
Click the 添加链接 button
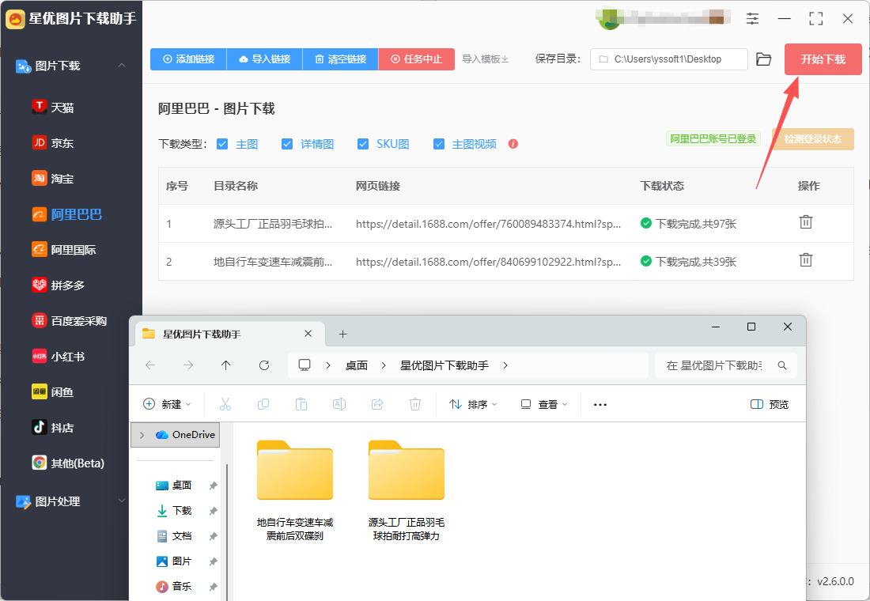[x=188, y=59]
